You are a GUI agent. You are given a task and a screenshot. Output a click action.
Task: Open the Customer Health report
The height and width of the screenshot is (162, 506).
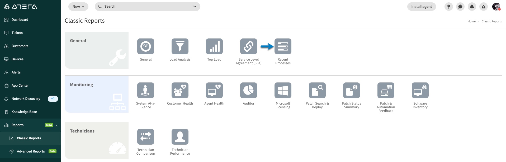pyautogui.click(x=180, y=90)
